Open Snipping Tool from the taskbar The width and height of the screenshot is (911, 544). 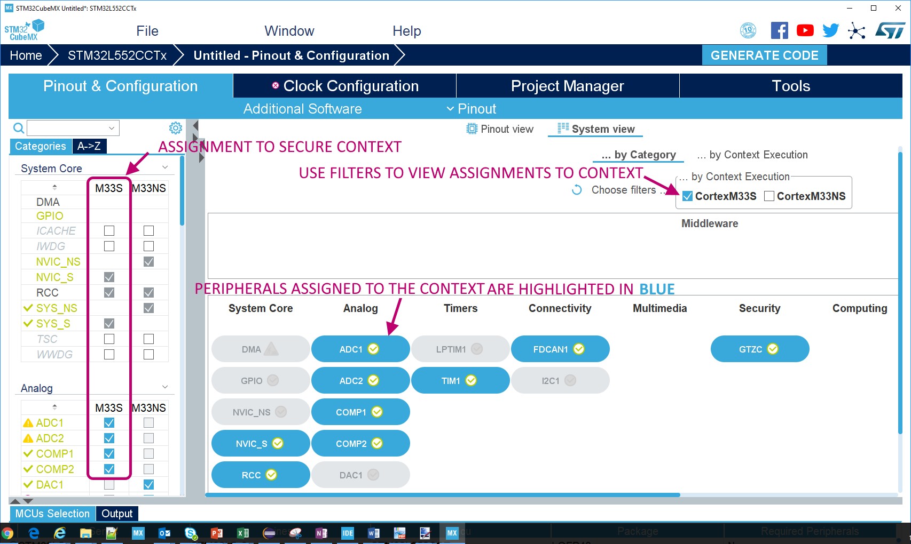295,533
